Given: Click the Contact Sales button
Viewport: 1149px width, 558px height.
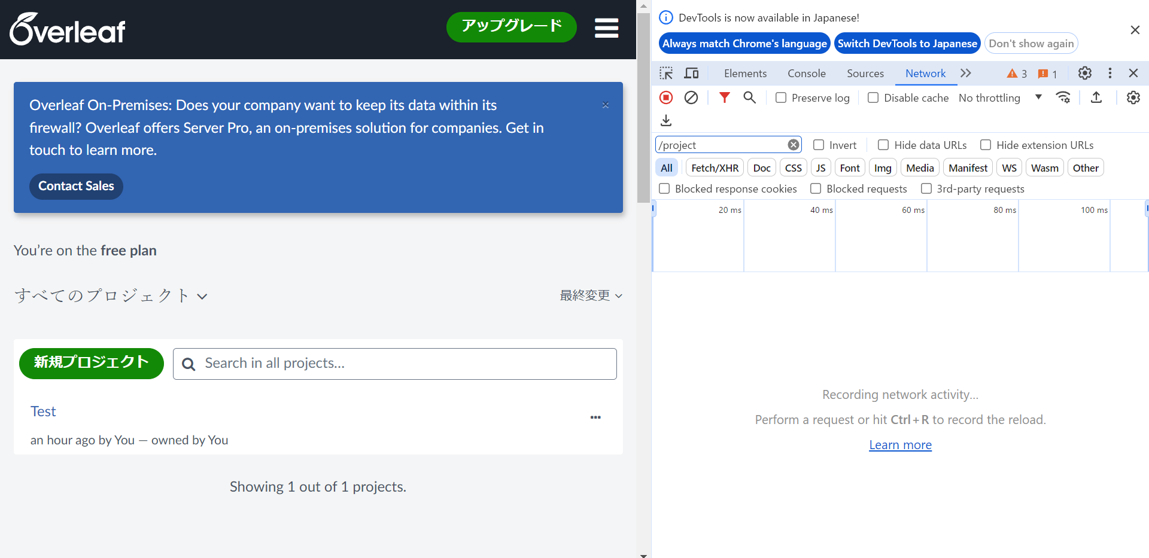Looking at the screenshot, I should click(76, 186).
